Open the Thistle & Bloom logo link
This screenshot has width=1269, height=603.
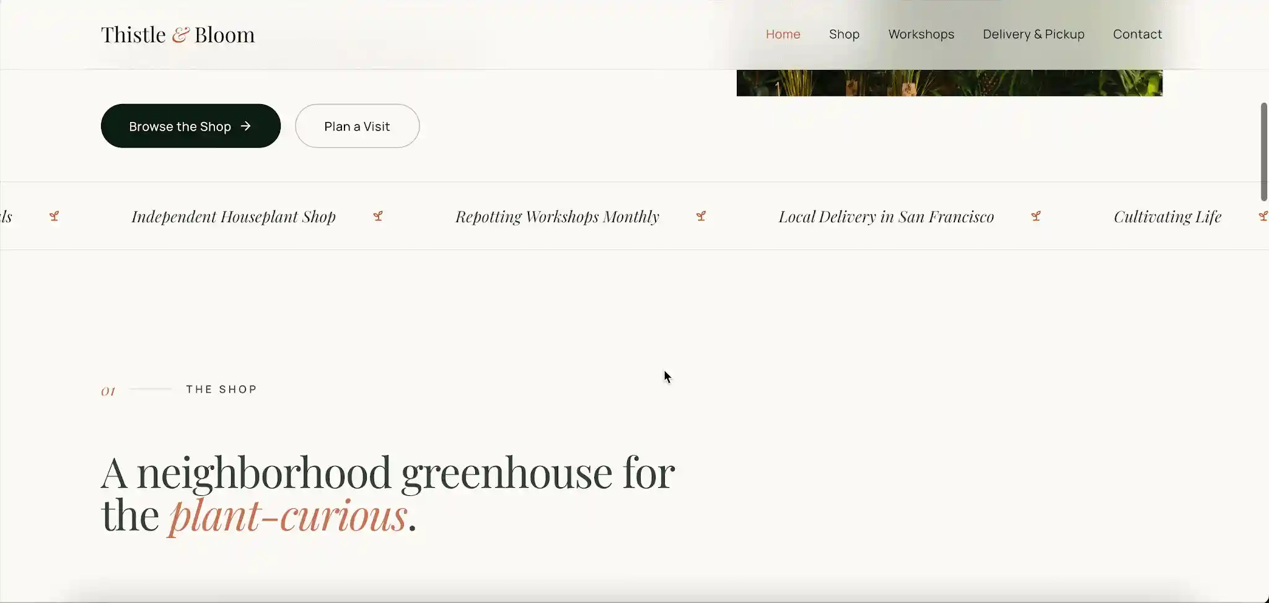click(178, 35)
